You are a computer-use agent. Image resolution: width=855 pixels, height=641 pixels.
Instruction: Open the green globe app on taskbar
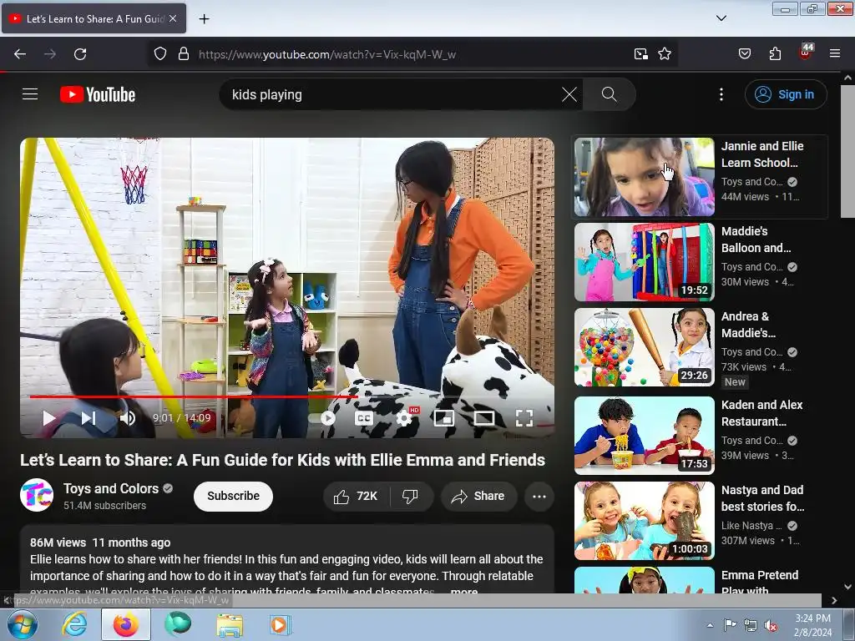coord(178,624)
